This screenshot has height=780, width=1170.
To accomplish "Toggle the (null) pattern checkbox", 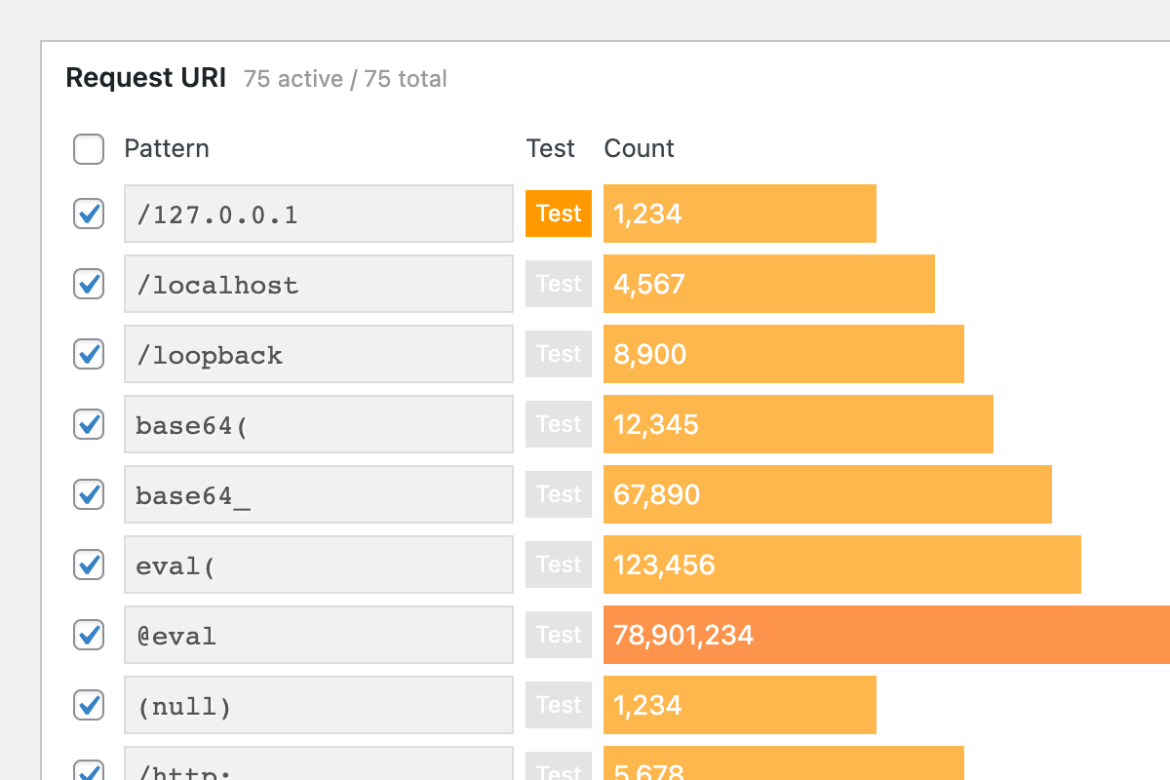I will click(88, 705).
